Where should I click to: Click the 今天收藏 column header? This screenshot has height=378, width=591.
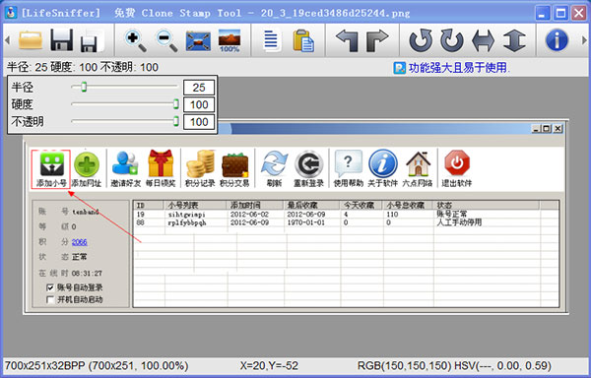(362, 205)
